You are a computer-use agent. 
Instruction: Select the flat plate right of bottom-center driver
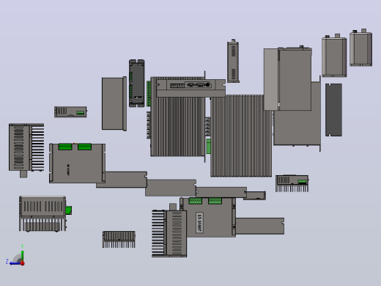pyautogui.click(x=260, y=226)
